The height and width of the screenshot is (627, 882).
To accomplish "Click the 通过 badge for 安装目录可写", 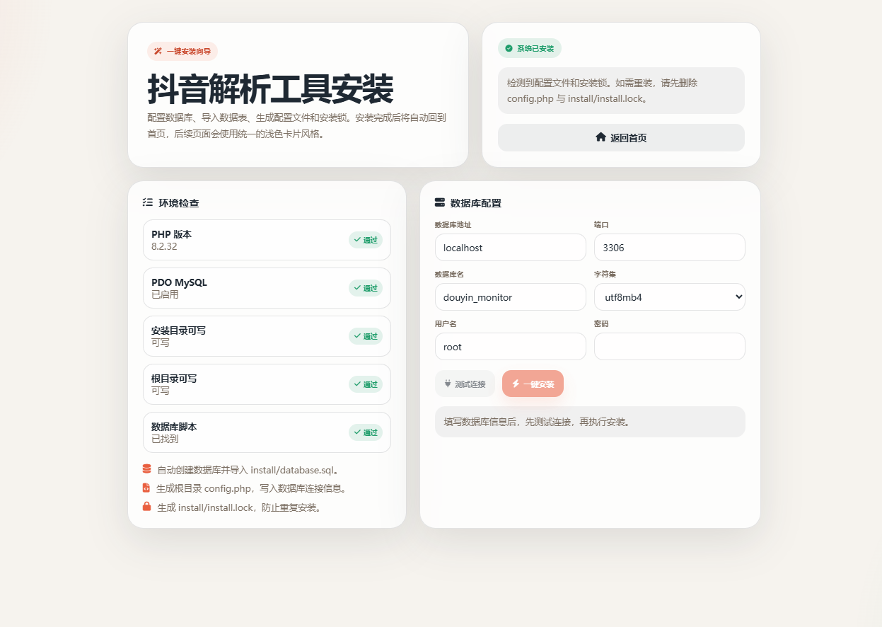I will point(366,336).
